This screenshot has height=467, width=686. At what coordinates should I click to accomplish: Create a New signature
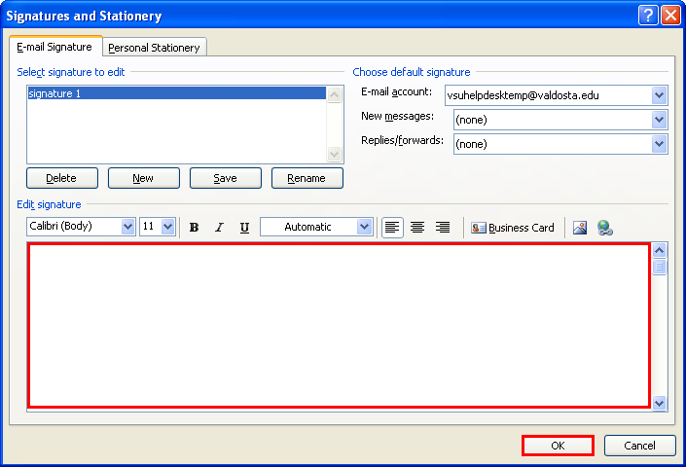coord(143,178)
